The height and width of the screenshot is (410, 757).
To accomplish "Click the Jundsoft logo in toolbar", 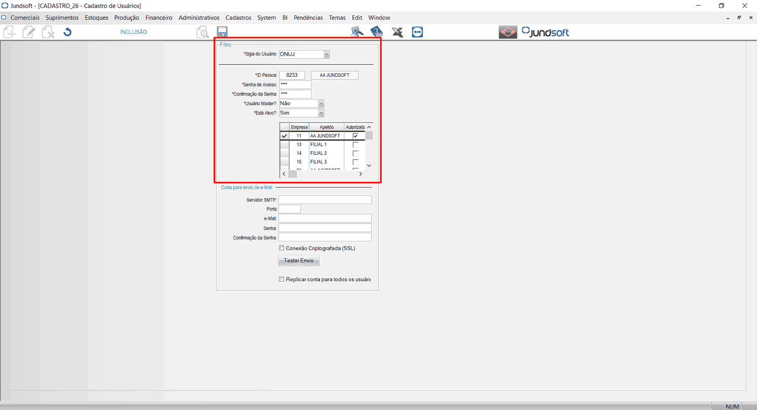I will point(545,32).
